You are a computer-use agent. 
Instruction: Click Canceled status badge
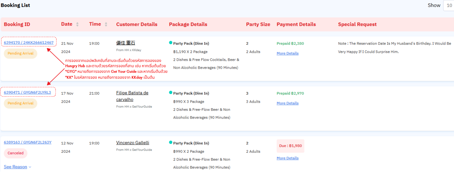tap(16, 153)
